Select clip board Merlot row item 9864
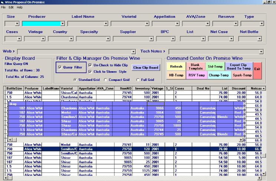 [x=126, y=112]
